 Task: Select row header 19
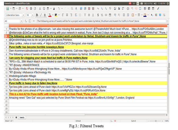tap(6, 94)
